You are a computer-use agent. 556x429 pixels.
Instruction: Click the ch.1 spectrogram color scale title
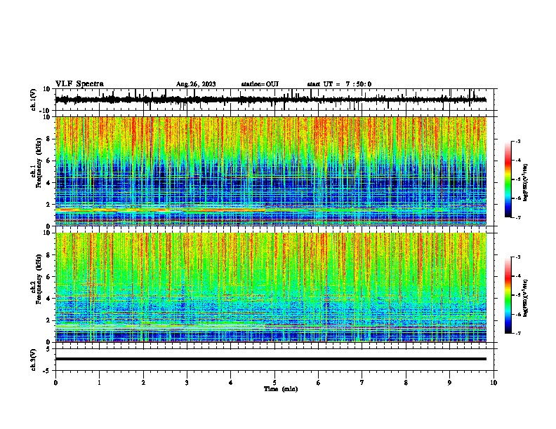pos(526,183)
